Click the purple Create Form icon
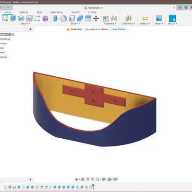 tap(46, 18)
